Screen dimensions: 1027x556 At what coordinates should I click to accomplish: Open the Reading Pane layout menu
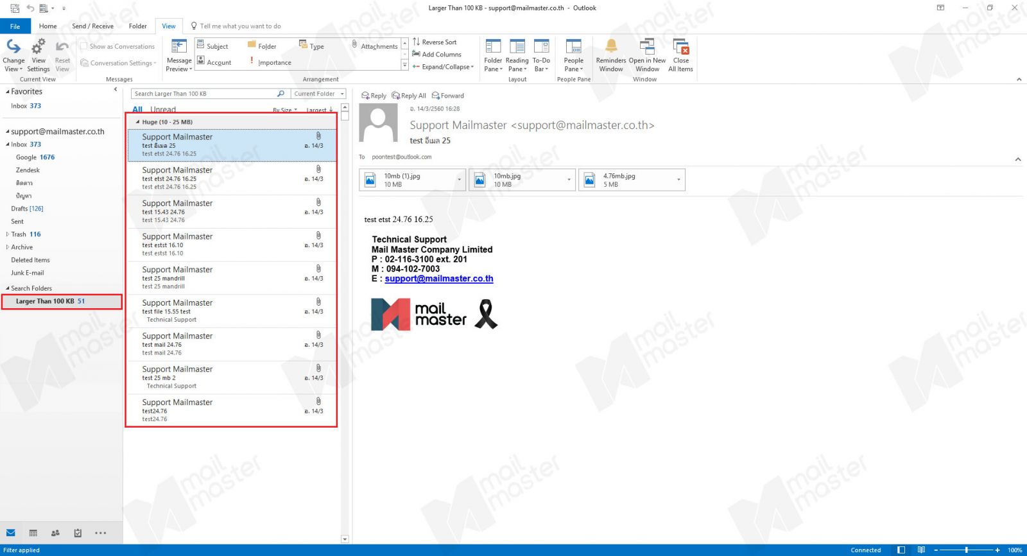coord(517,55)
